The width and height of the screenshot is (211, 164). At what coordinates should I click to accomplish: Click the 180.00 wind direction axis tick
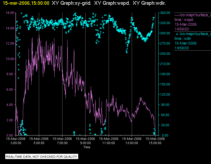tap(165, 74)
